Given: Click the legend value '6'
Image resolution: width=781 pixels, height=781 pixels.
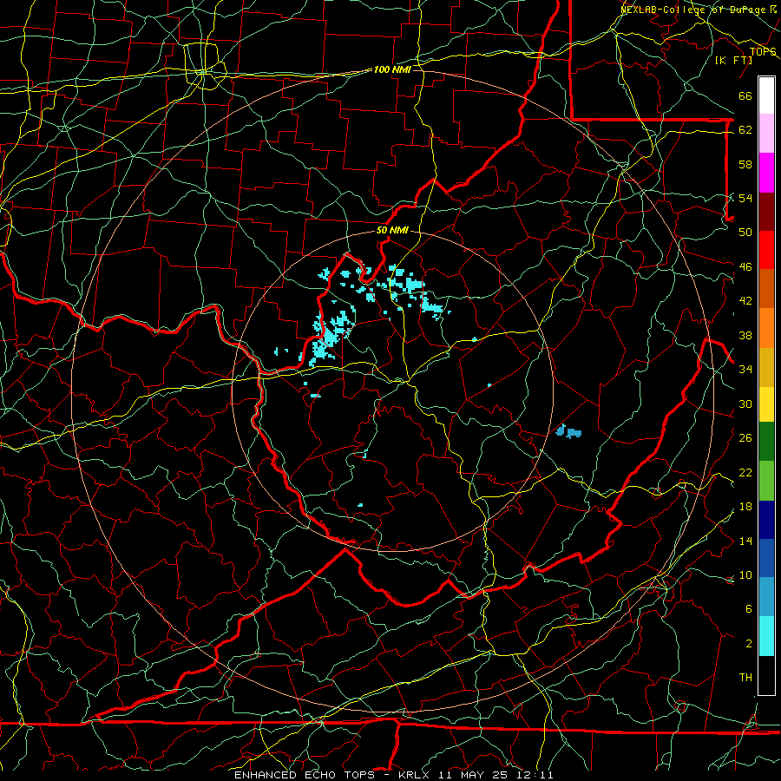Looking at the screenshot, I should 748,608.
